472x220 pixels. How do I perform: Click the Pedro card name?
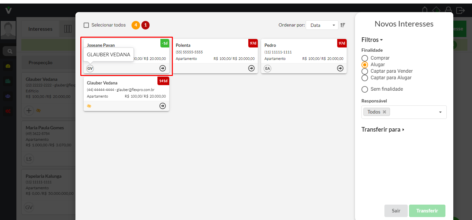(270, 46)
